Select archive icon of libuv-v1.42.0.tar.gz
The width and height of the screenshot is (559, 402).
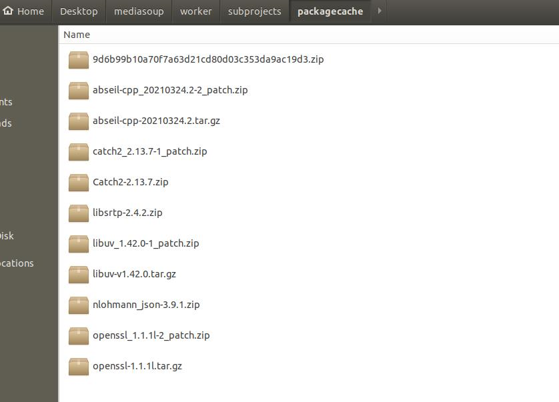click(79, 275)
